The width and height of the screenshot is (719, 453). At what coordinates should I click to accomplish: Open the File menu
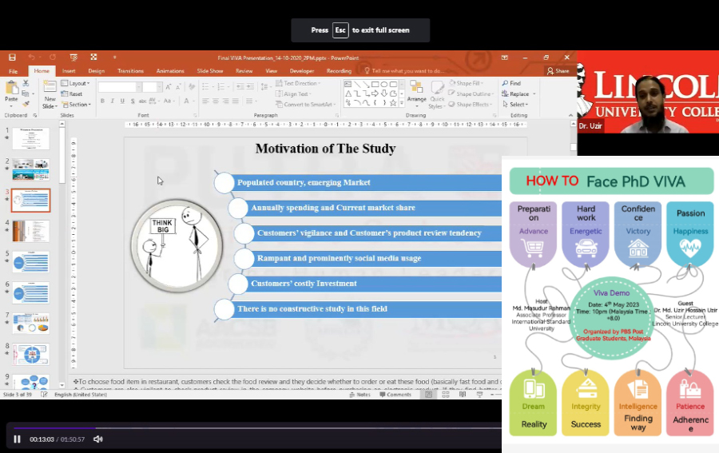click(x=14, y=71)
